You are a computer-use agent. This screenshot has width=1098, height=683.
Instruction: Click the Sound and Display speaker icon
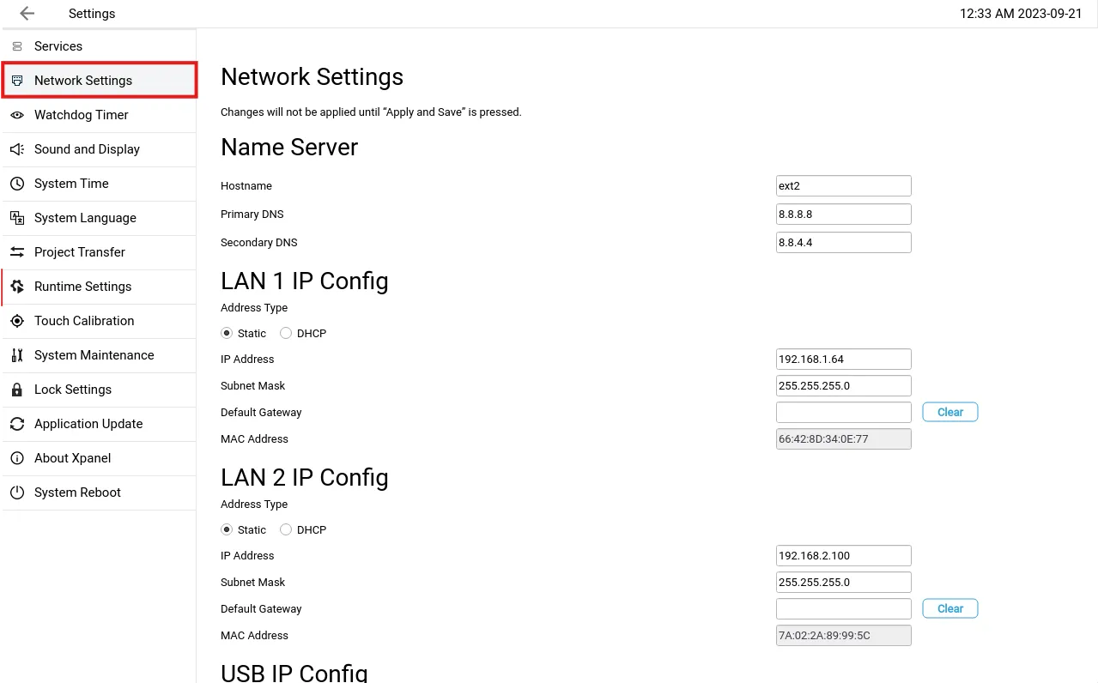click(17, 149)
